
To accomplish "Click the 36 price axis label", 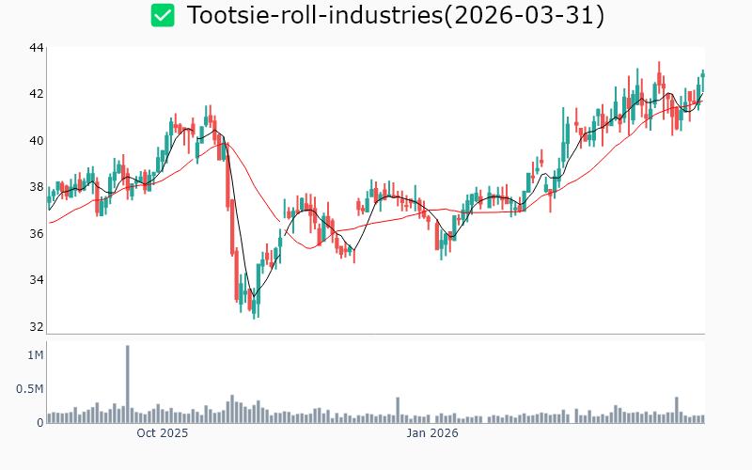I will click(37, 234).
